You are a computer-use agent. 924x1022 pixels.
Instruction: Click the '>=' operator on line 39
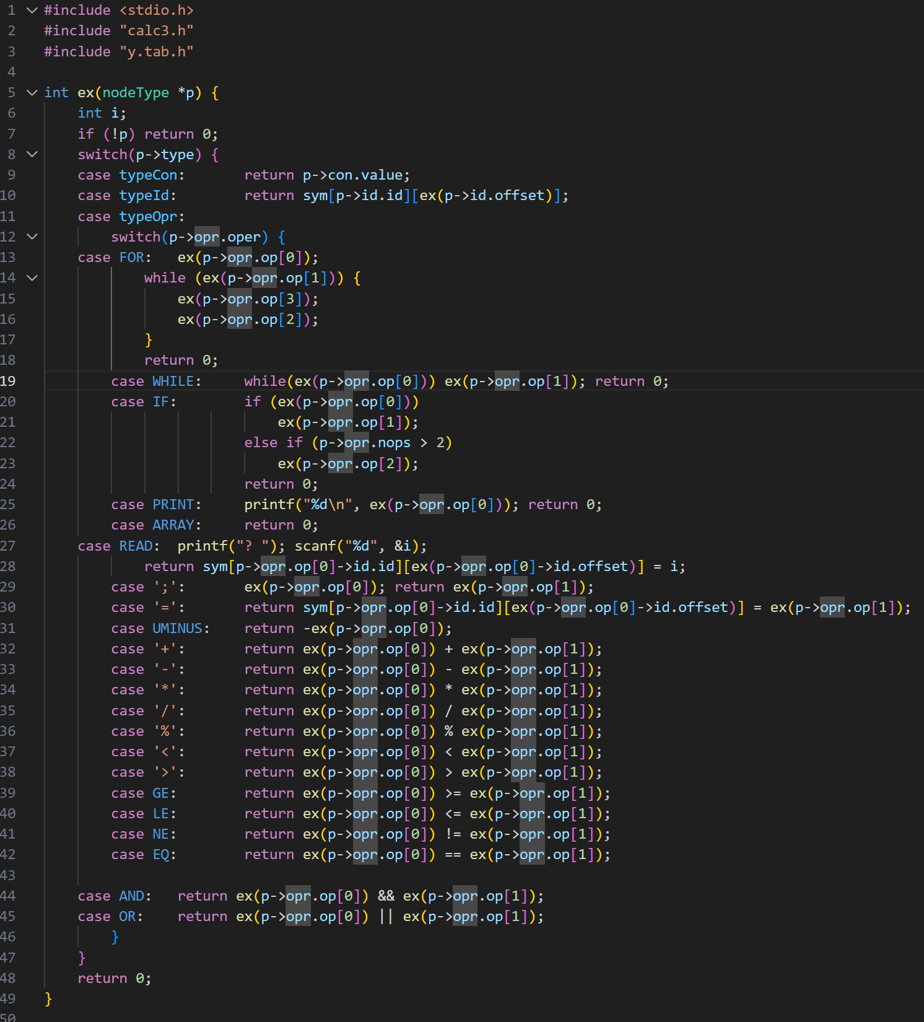(453, 793)
